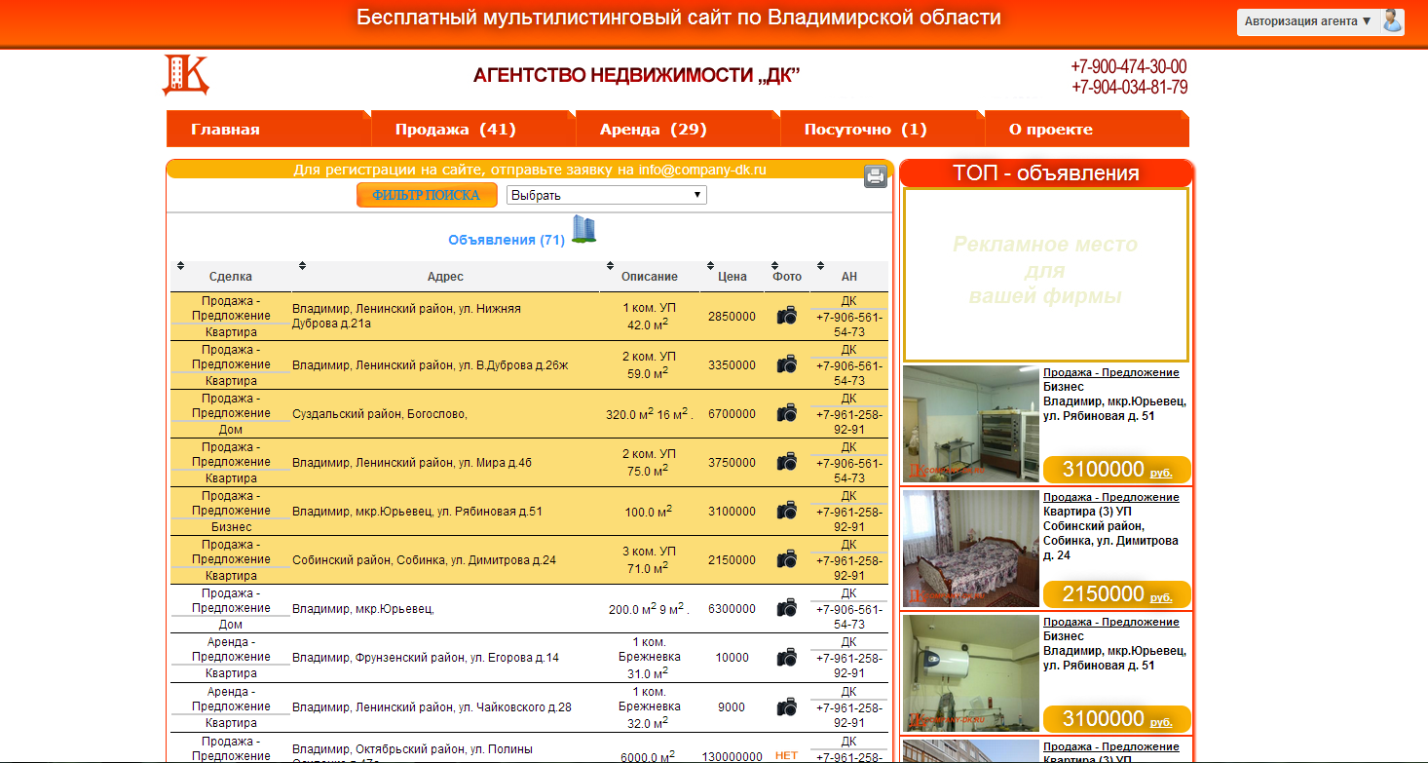This screenshot has width=1428, height=763.
Task: View photos of the 6300000 Юрьевец house
Action: [787, 608]
